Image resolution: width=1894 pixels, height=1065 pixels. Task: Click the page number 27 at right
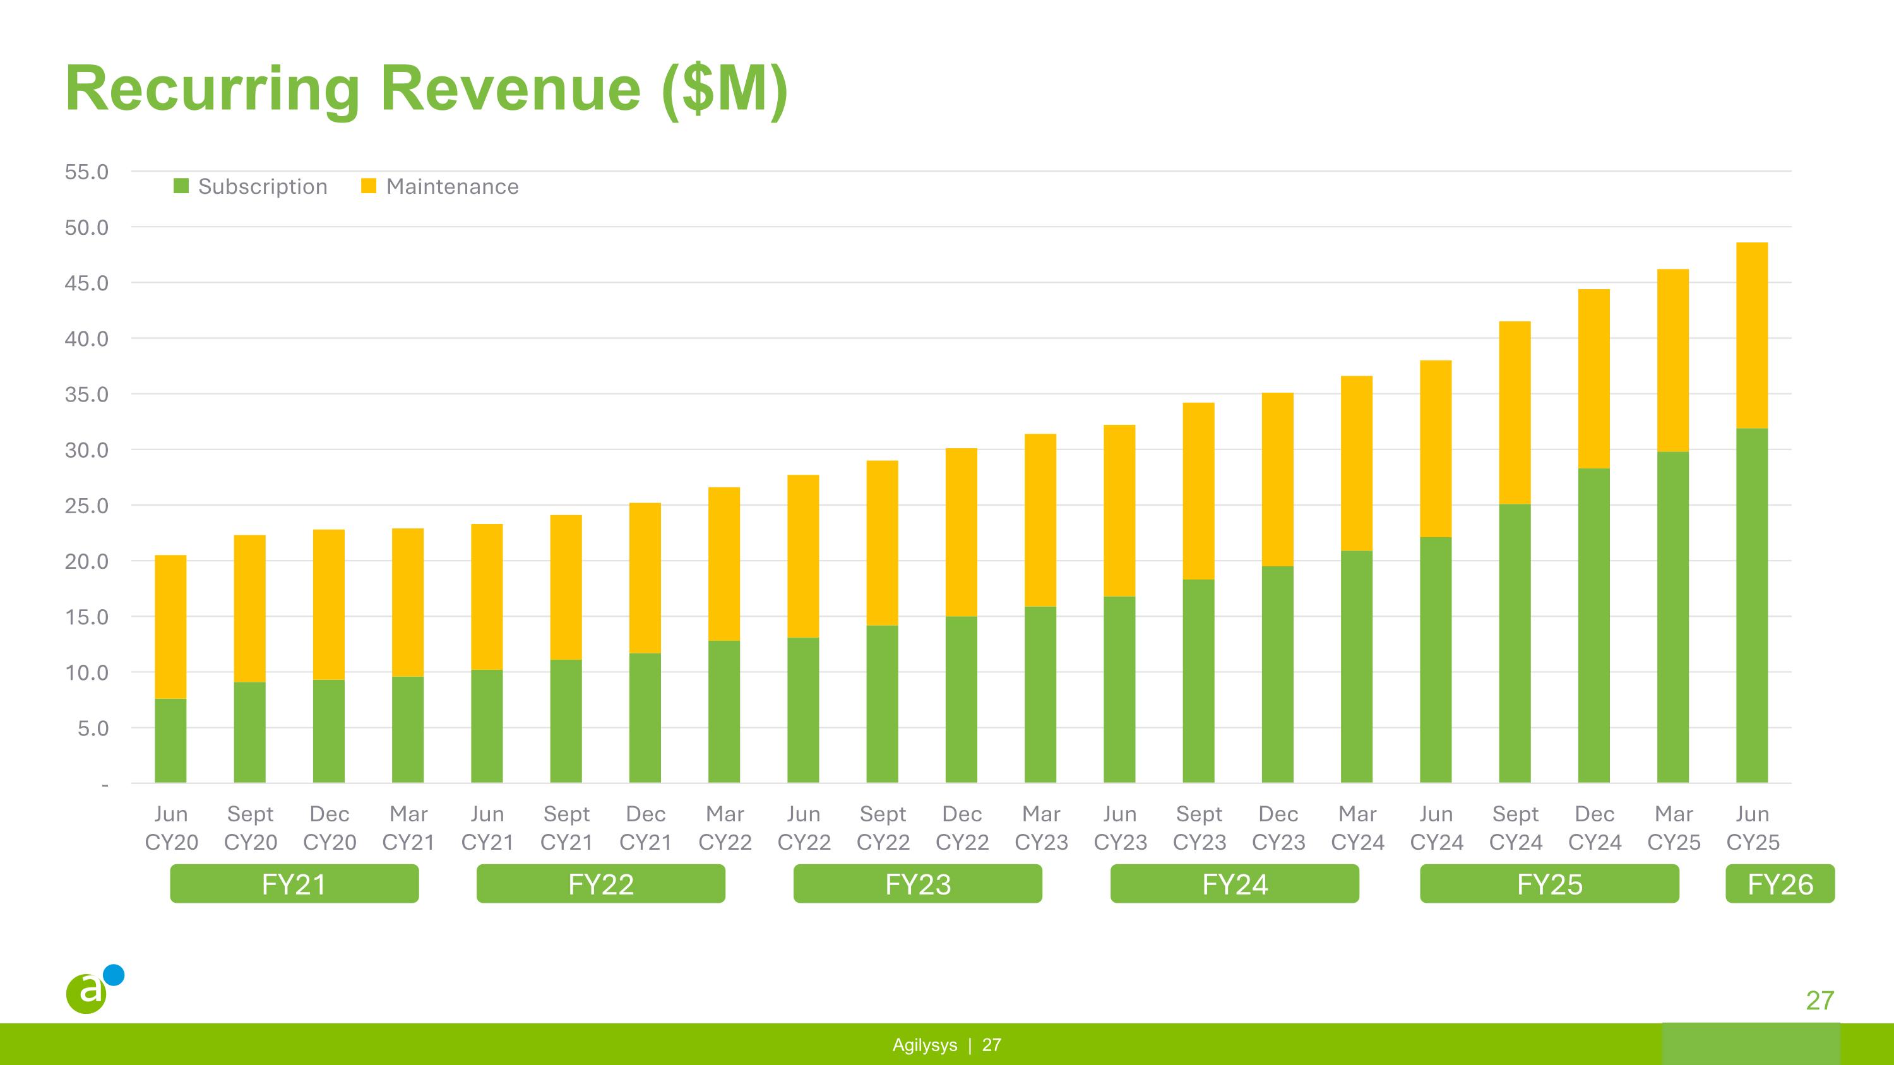[x=1820, y=1001]
